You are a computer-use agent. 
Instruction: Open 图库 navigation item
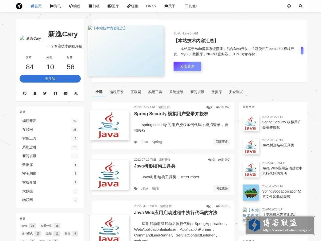tap(113, 6)
